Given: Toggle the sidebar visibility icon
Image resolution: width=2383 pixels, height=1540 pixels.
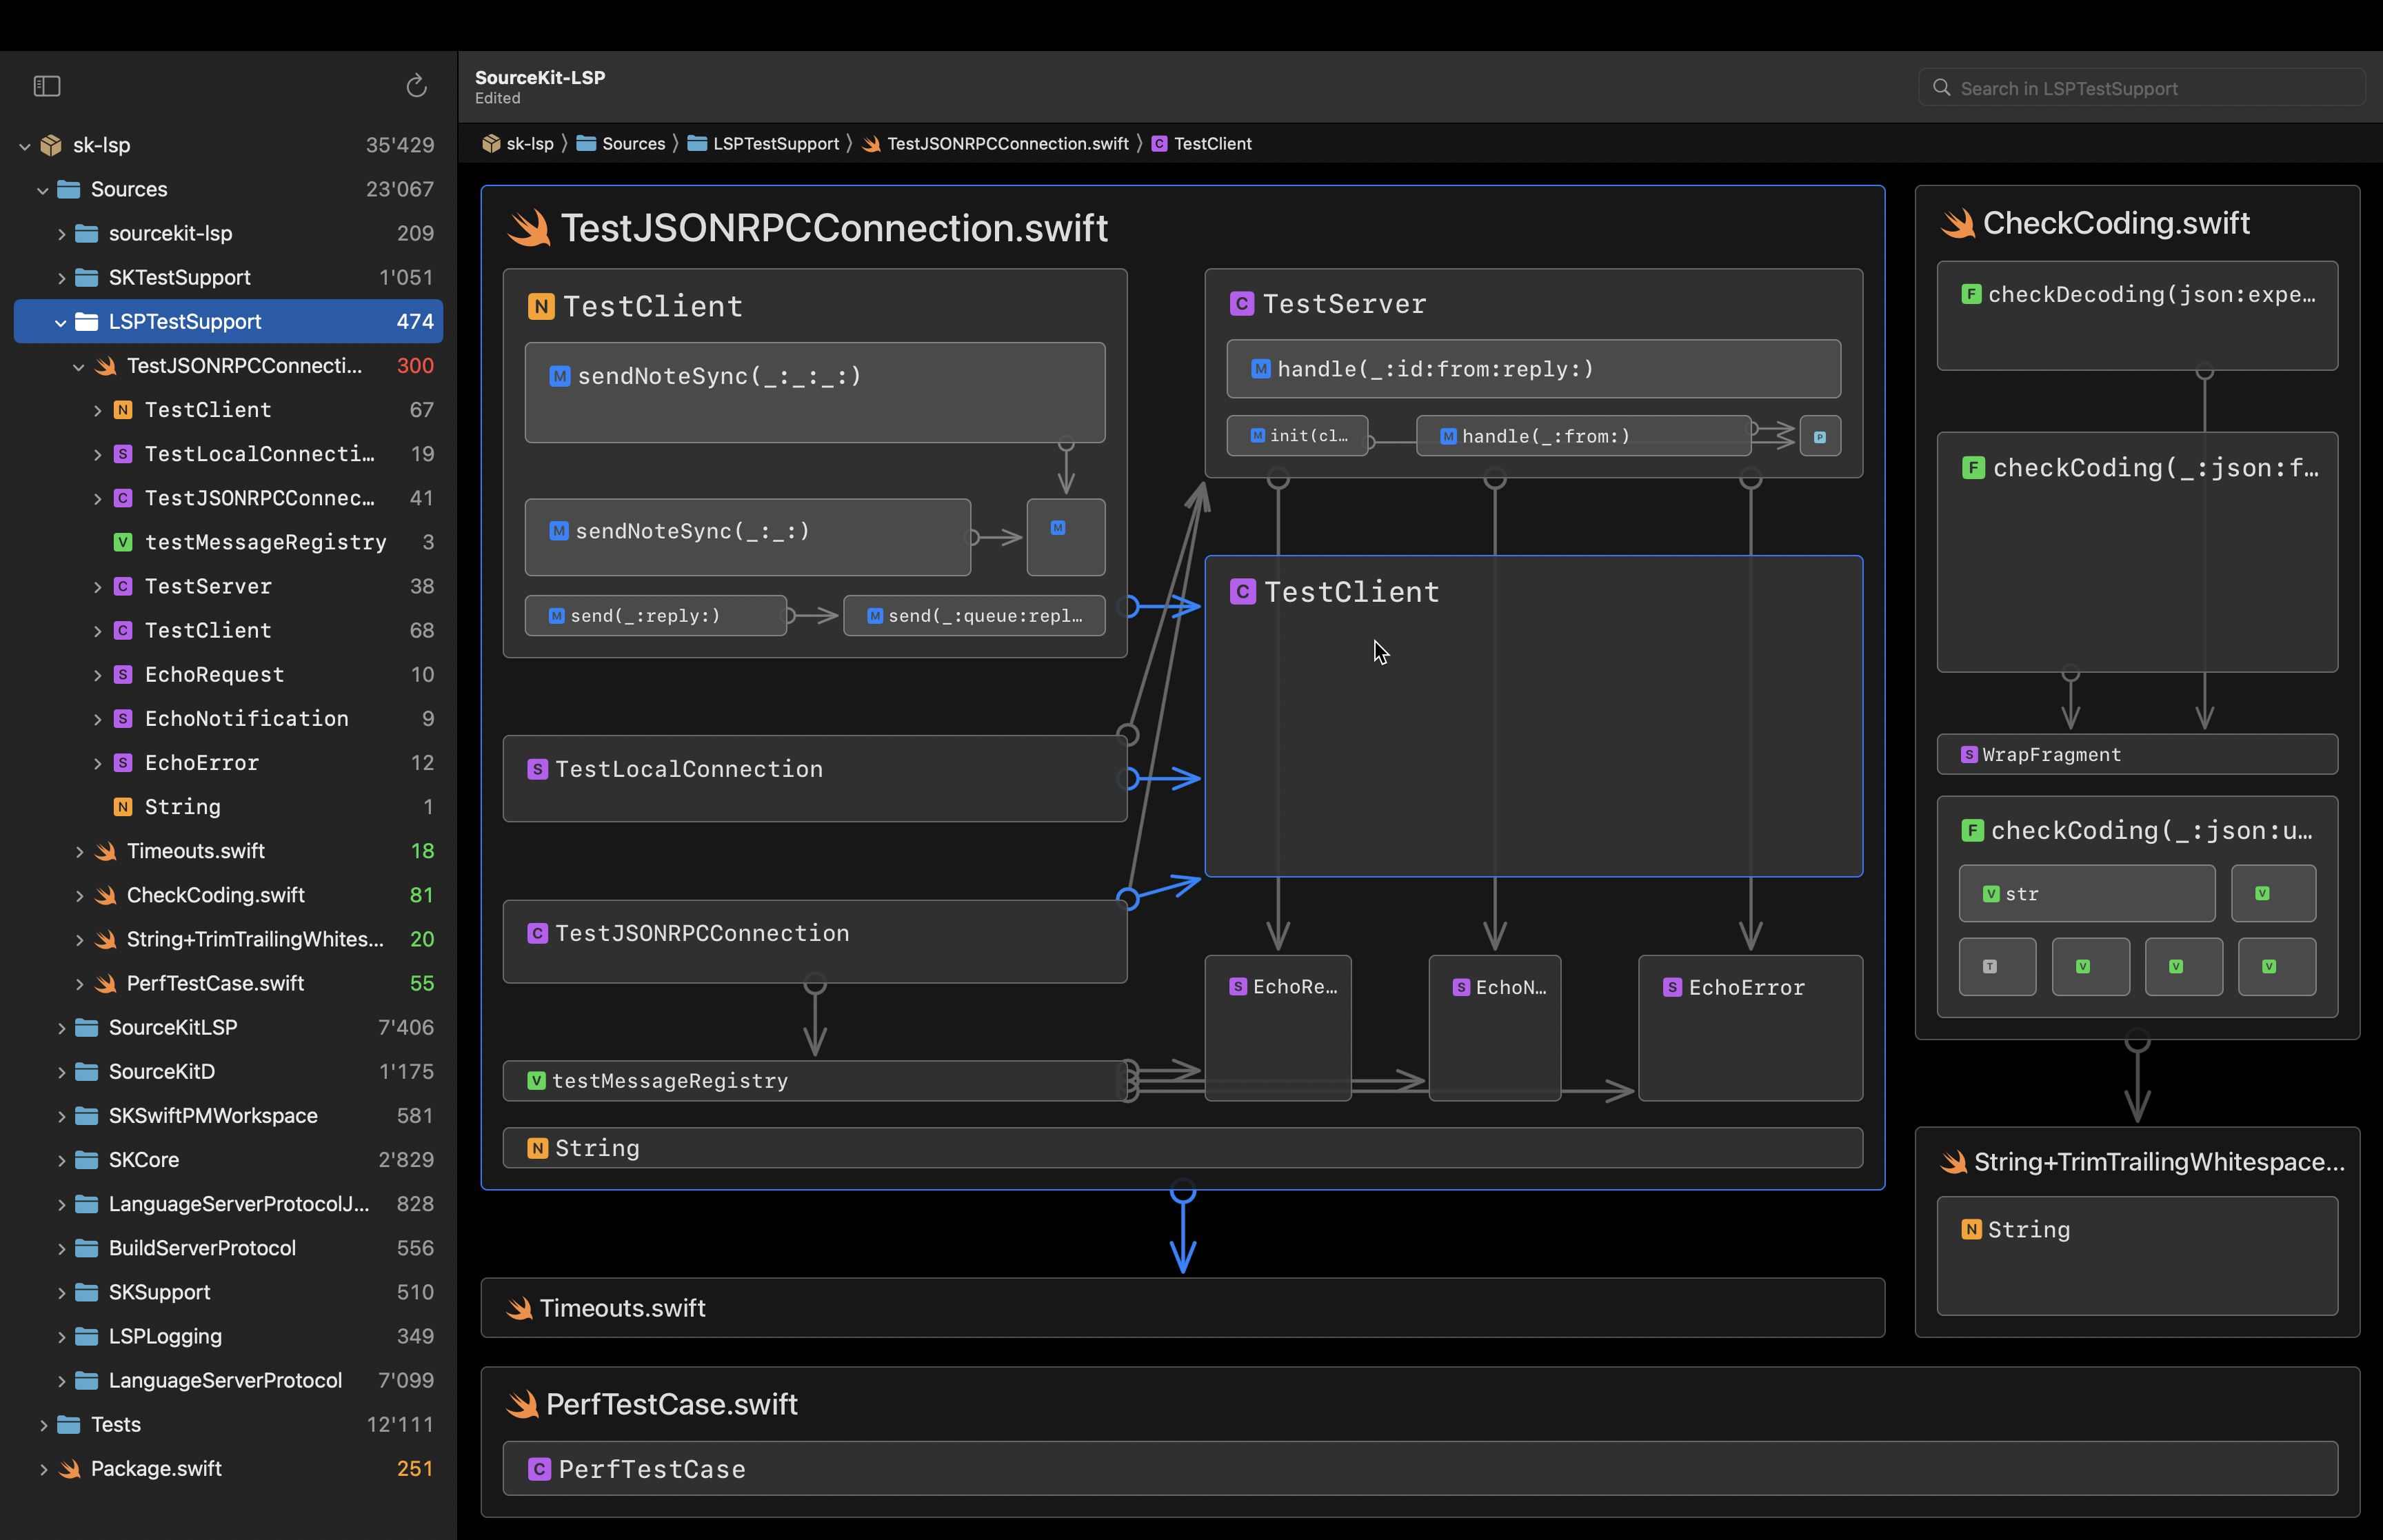Looking at the screenshot, I should (47, 86).
